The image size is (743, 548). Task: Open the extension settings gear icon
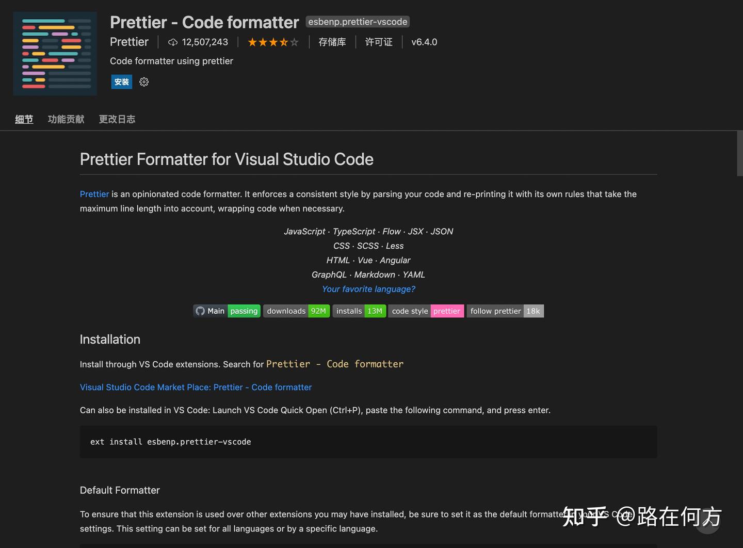(143, 82)
